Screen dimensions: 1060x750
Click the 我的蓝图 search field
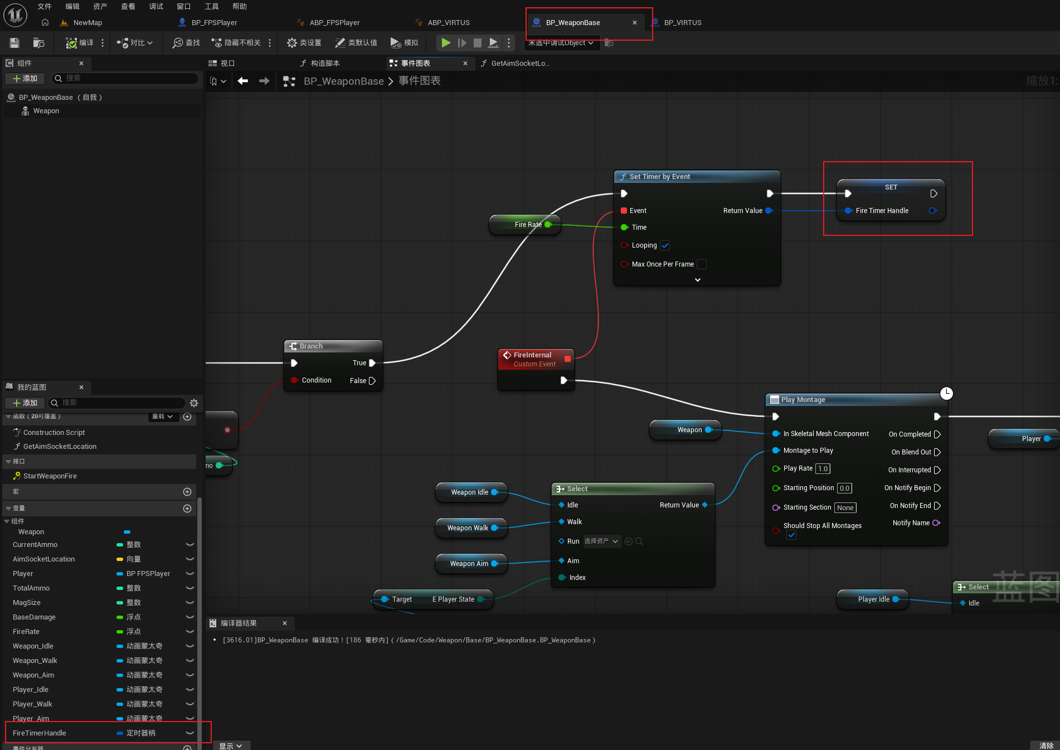117,403
